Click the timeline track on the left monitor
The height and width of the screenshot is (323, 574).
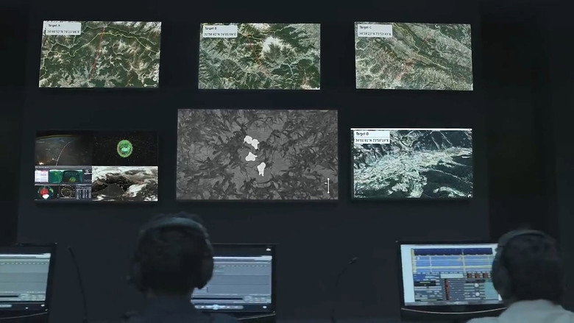(24, 274)
